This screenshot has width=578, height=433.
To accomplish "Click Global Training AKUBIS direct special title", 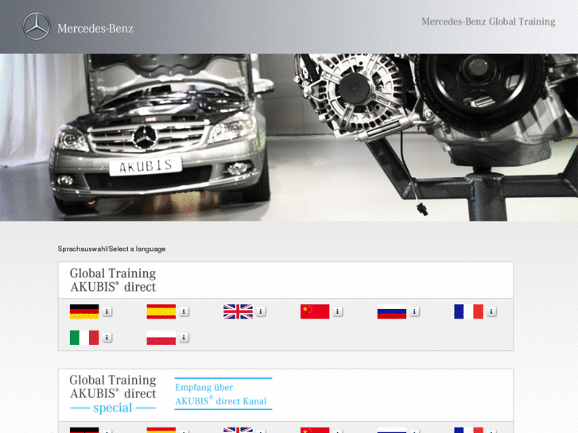I will (x=113, y=394).
